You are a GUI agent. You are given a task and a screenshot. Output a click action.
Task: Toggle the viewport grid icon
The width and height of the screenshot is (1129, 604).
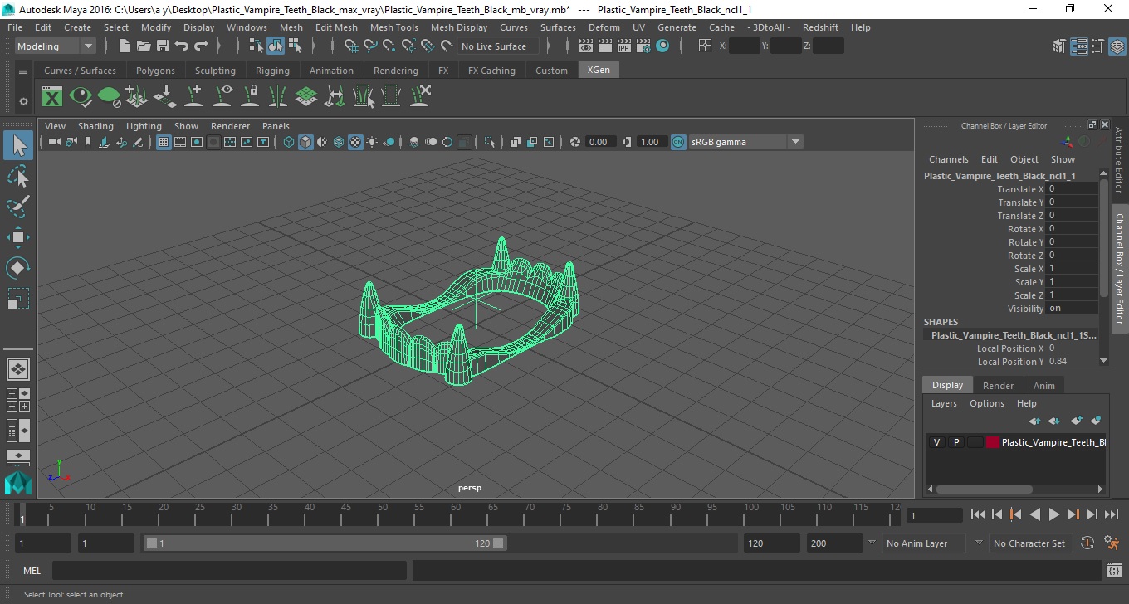pos(164,142)
